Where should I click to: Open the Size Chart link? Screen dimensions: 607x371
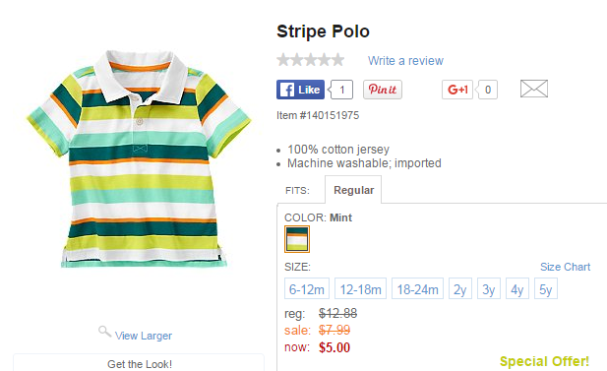566,267
